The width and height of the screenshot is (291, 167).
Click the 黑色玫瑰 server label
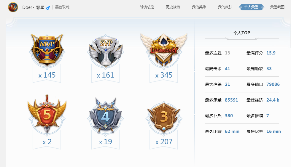(62, 7)
